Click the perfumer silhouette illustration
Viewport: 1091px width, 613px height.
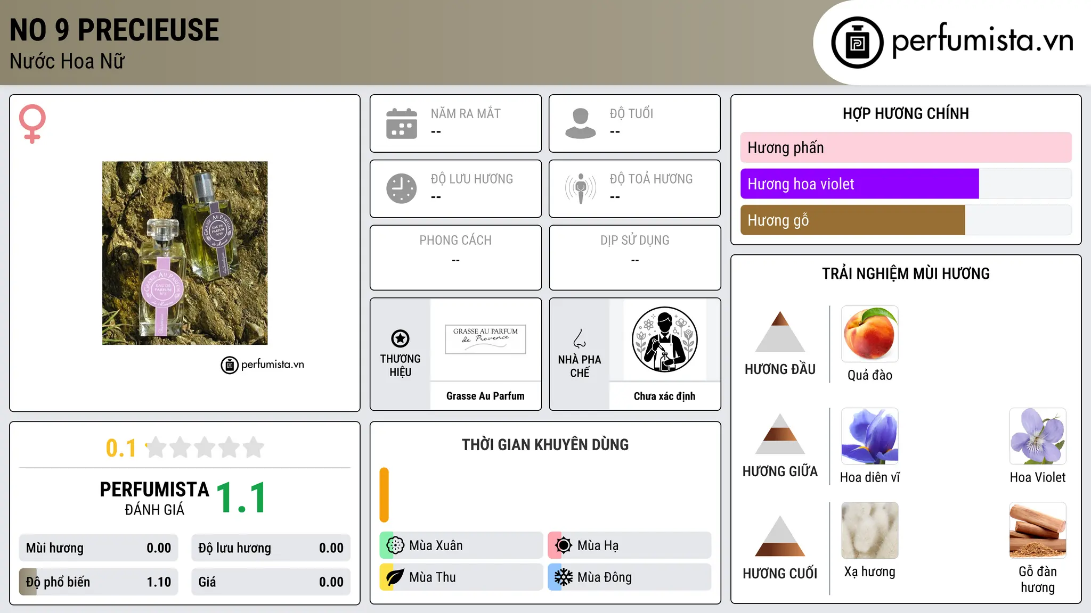pyautogui.click(x=664, y=339)
